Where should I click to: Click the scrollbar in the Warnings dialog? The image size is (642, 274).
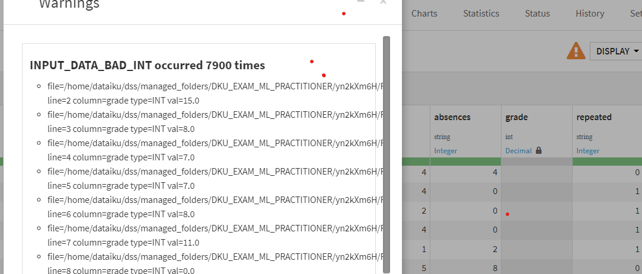[387, 154]
